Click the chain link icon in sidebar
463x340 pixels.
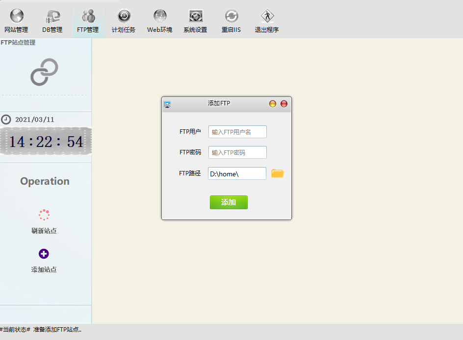[44, 72]
